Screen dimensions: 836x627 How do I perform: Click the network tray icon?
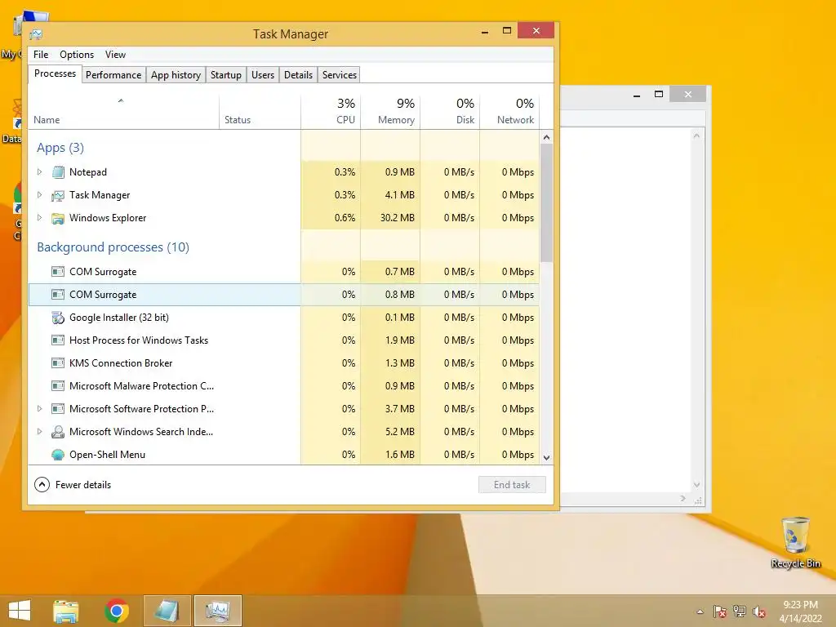click(x=740, y=611)
